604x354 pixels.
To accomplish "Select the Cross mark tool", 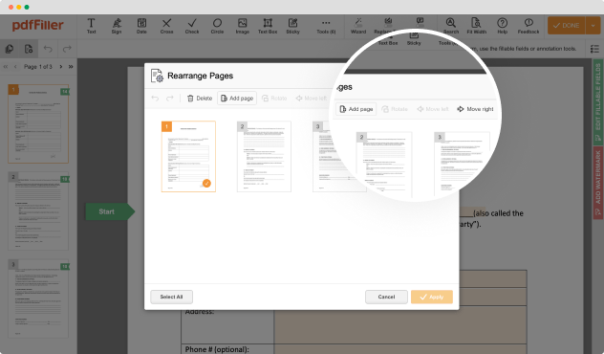I will pos(167,26).
